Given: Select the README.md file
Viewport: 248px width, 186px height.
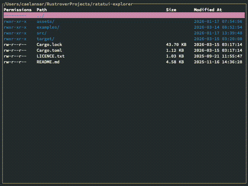Looking at the screenshot, I should pyautogui.click(x=48, y=62).
